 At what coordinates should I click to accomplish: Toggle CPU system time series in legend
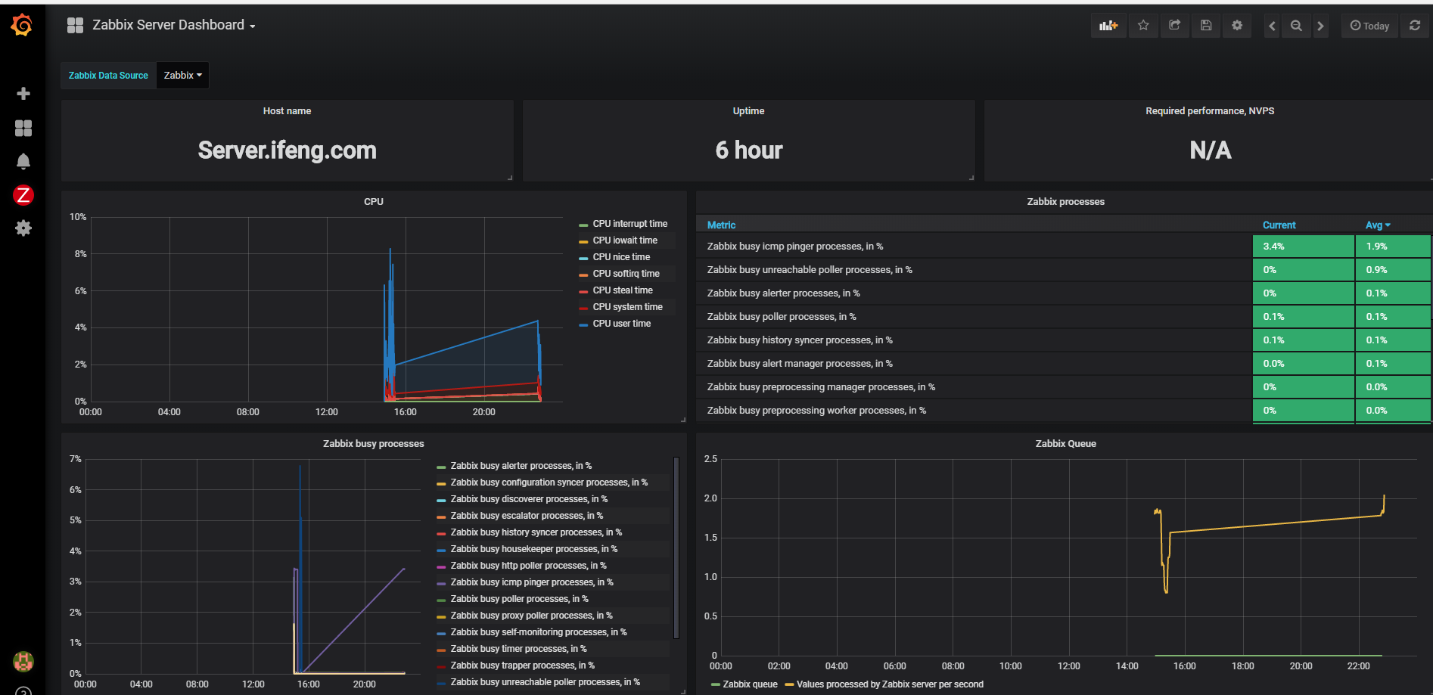tap(627, 307)
